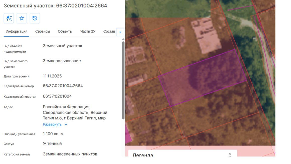Expand the full address via Развернуть link

(x=52, y=124)
